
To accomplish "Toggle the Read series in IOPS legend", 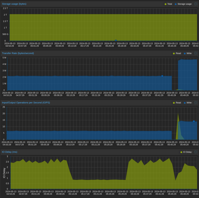I will click(177, 103).
